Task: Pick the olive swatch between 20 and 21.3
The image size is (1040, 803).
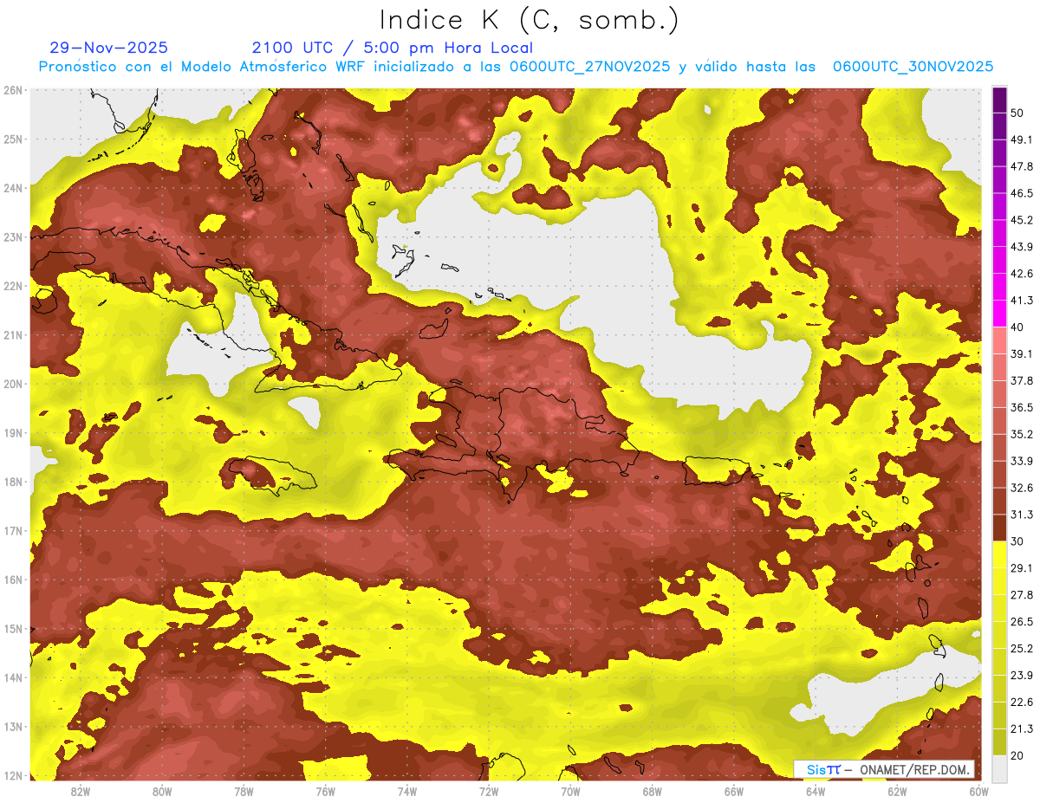Action: click(x=999, y=742)
